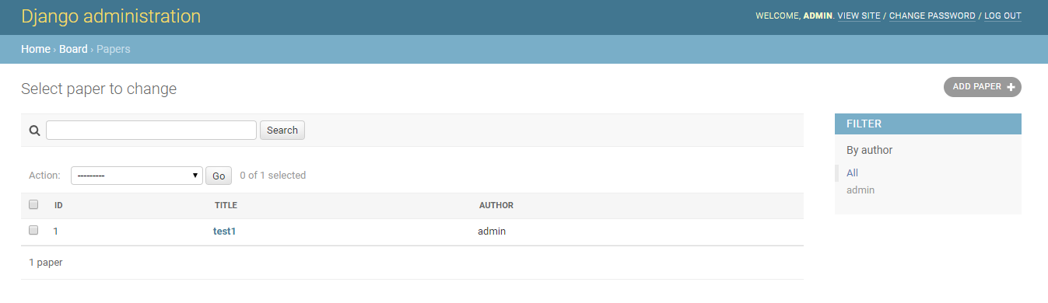Click the Log Out link

[1003, 16]
